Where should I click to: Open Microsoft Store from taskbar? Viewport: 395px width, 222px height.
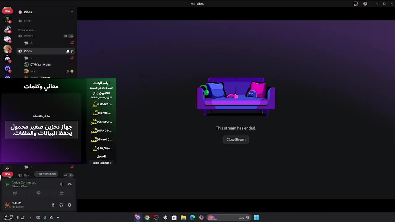coord(174,218)
